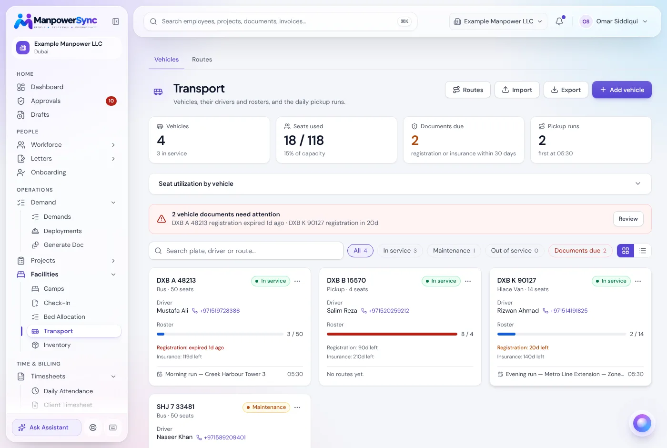Click the Search plate, driver or route field
The height and width of the screenshot is (448, 667).
pos(246,251)
